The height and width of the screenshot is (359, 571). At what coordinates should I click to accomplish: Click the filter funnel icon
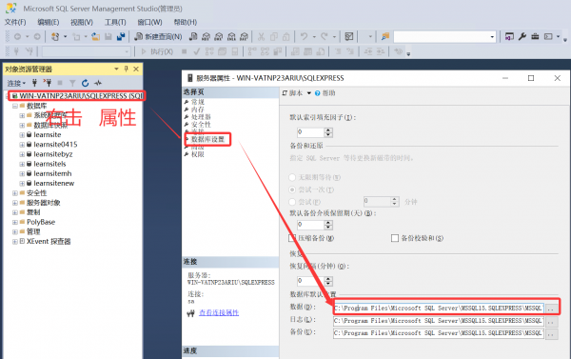[72, 83]
